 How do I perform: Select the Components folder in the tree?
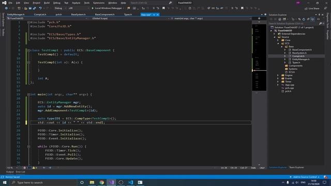(295, 66)
